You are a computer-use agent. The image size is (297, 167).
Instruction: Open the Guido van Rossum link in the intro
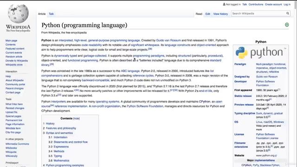(168, 40)
